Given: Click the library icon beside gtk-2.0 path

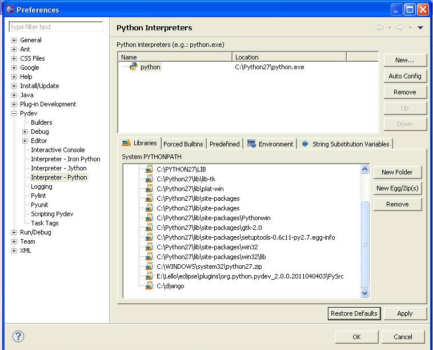Looking at the screenshot, I should 149,228.
